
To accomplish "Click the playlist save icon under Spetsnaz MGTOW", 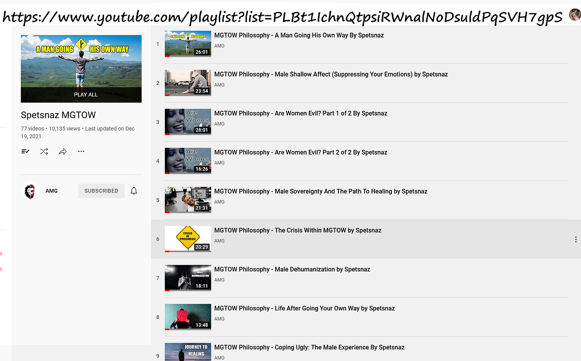I will pos(25,151).
